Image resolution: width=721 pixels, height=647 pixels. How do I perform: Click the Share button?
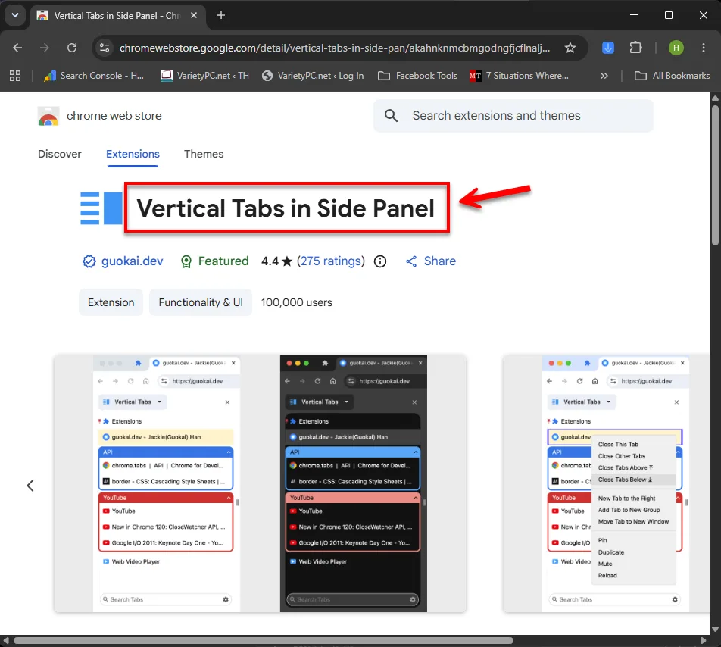point(431,261)
